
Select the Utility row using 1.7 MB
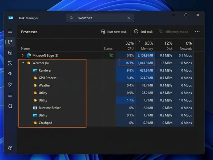pos(106,115)
